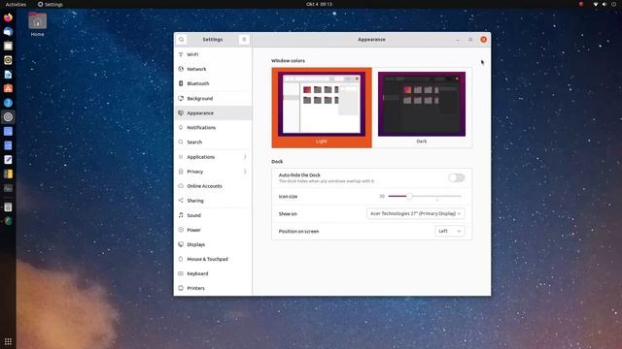This screenshot has height=349, width=622.
Task: Select the sidebar Search row in settings list
Action: pyautogui.click(x=213, y=142)
